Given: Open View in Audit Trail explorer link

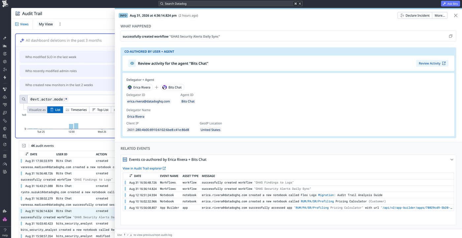Looking at the screenshot, I should click(144, 168).
